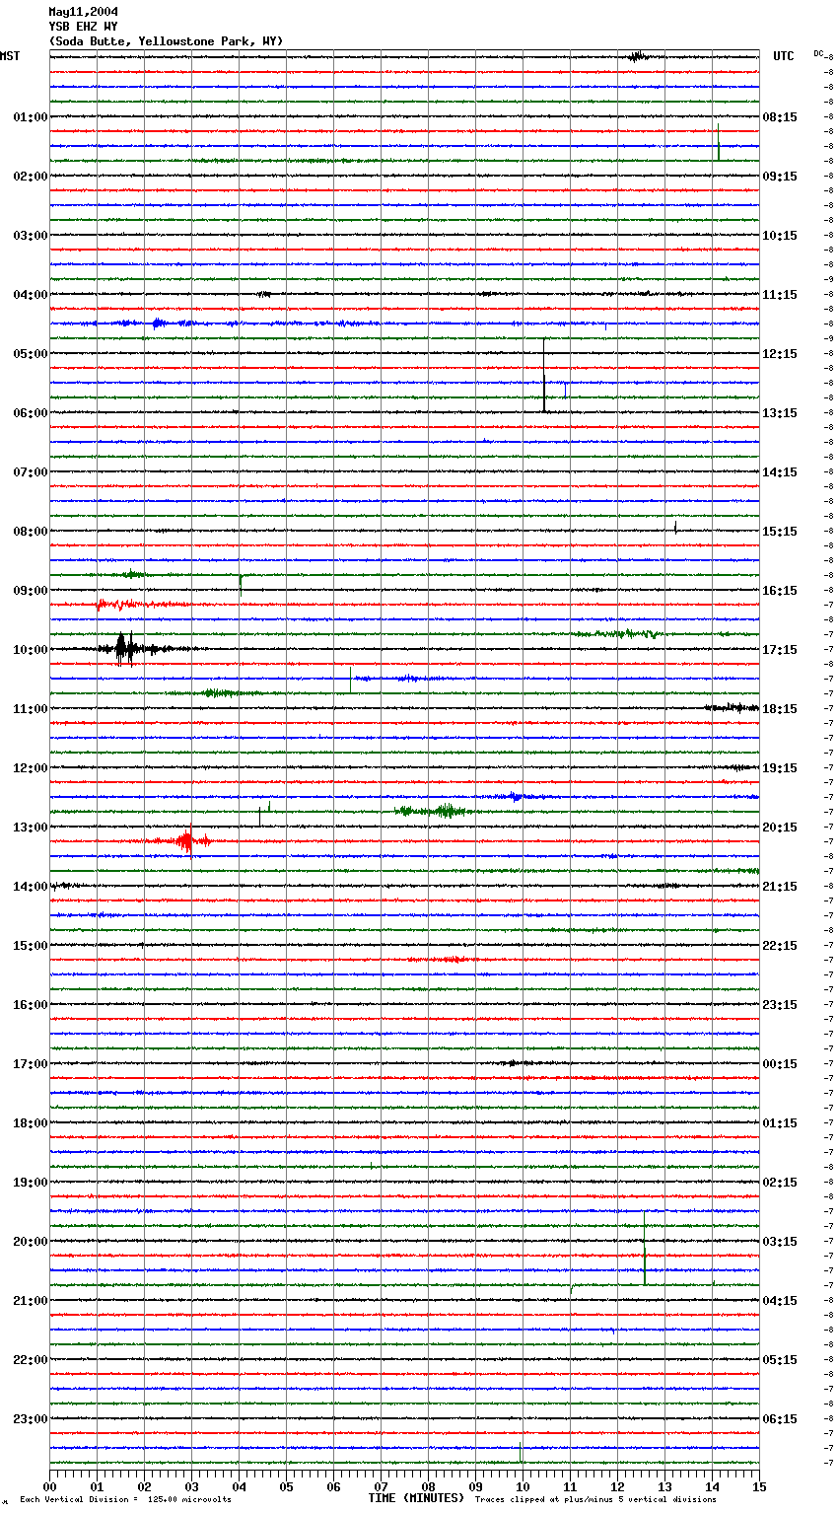Select the 16:00 MST time label

[31, 1005]
